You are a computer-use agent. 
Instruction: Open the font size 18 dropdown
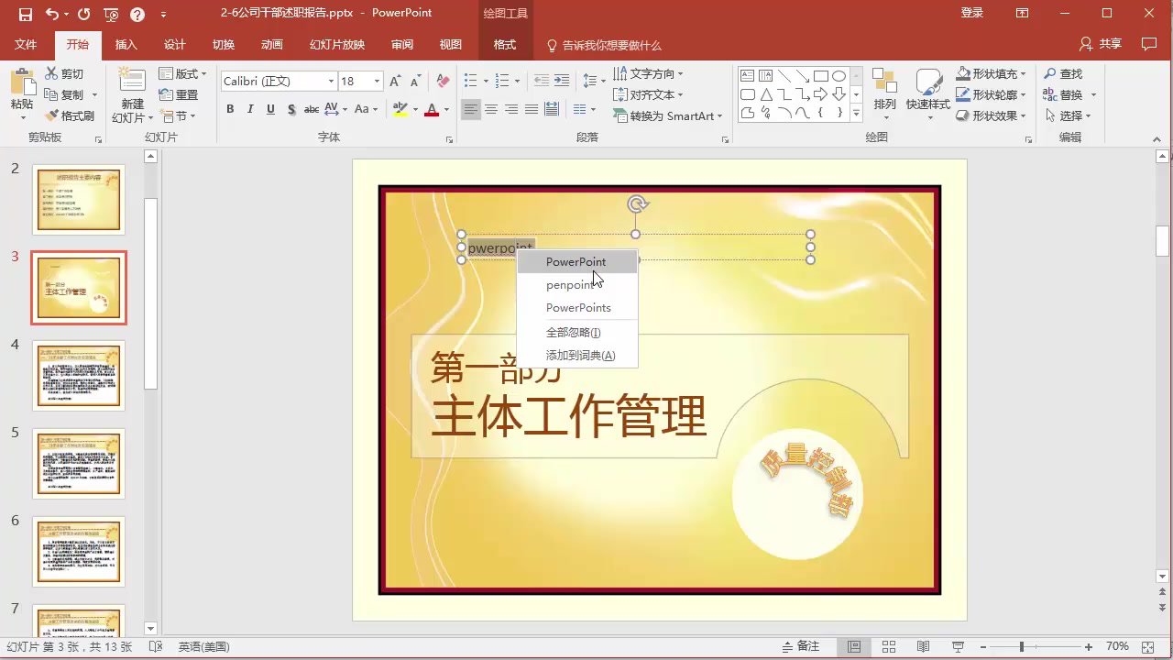[375, 81]
